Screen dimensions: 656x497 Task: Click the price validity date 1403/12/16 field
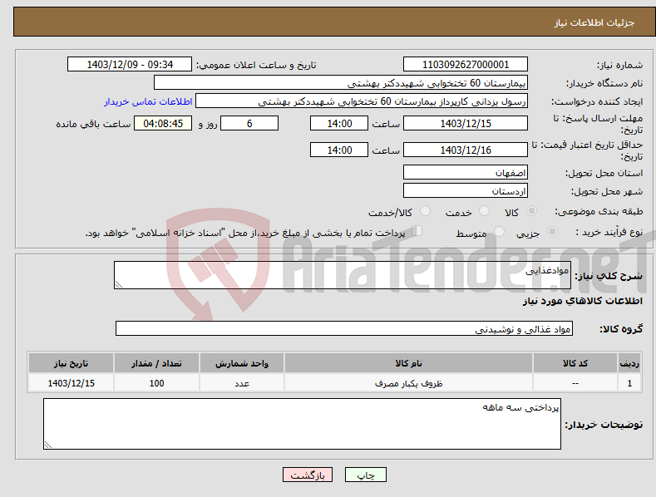[466, 150]
